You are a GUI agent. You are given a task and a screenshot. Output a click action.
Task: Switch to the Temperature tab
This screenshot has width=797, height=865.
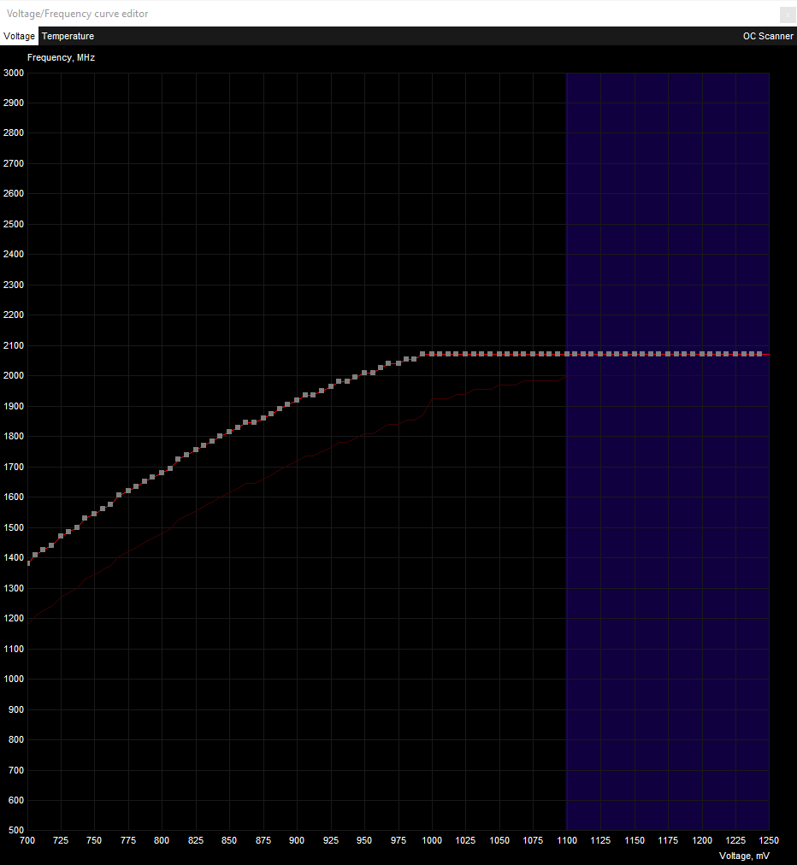pyautogui.click(x=68, y=36)
